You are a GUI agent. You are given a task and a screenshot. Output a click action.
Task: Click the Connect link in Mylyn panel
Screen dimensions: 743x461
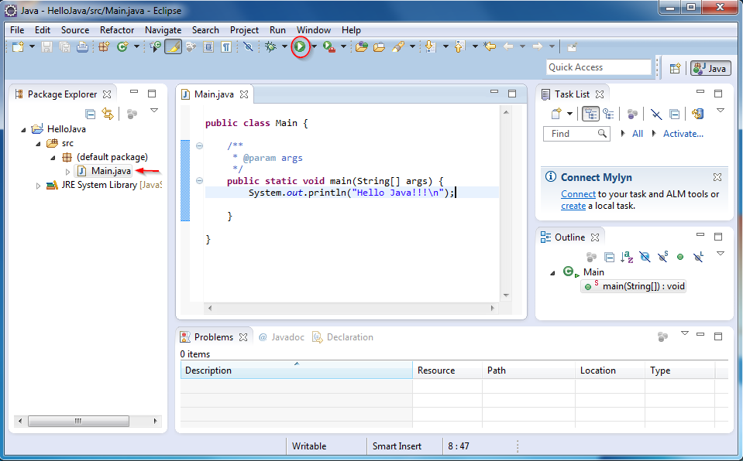point(578,194)
